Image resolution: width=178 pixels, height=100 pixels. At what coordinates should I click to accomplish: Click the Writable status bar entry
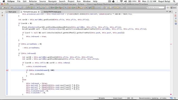pyautogui.click(x=102, y=98)
